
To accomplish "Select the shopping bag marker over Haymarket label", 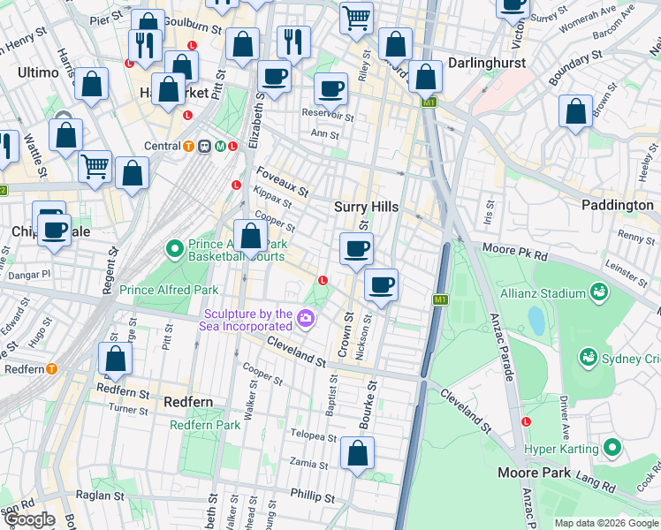I will pyautogui.click(x=168, y=90).
